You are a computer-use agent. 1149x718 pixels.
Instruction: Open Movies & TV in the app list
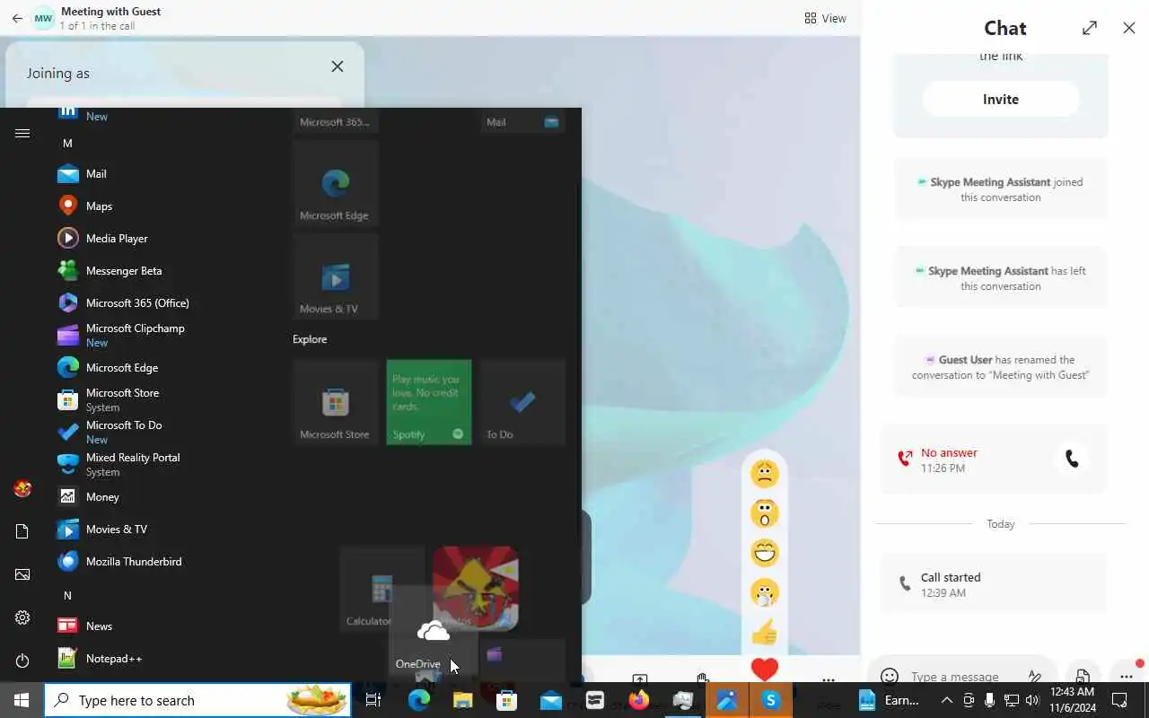(x=162, y=530)
